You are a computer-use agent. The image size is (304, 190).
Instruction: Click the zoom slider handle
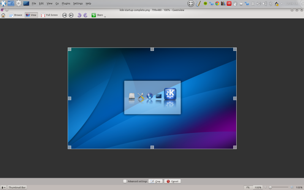tap(270, 187)
